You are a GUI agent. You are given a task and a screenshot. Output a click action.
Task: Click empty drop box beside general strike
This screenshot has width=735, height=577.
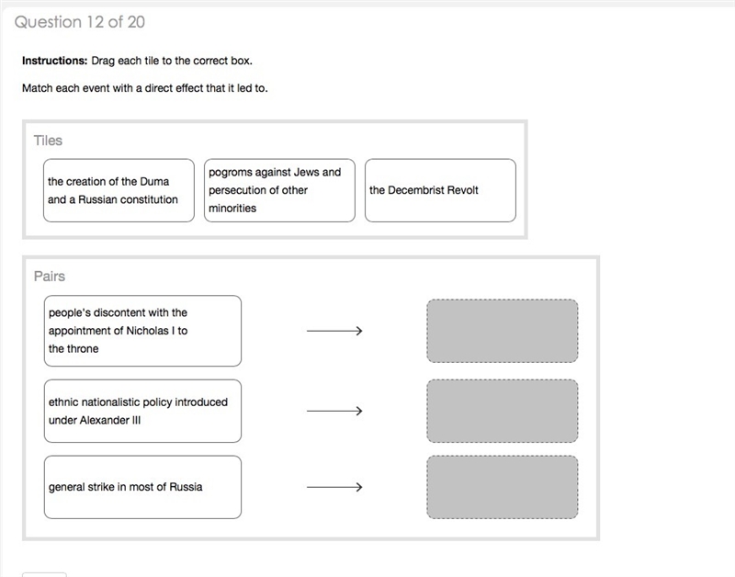tap(502, 487)
